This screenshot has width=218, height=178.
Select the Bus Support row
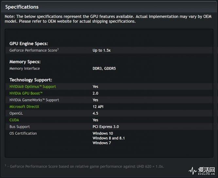click(x=109, y=127)
